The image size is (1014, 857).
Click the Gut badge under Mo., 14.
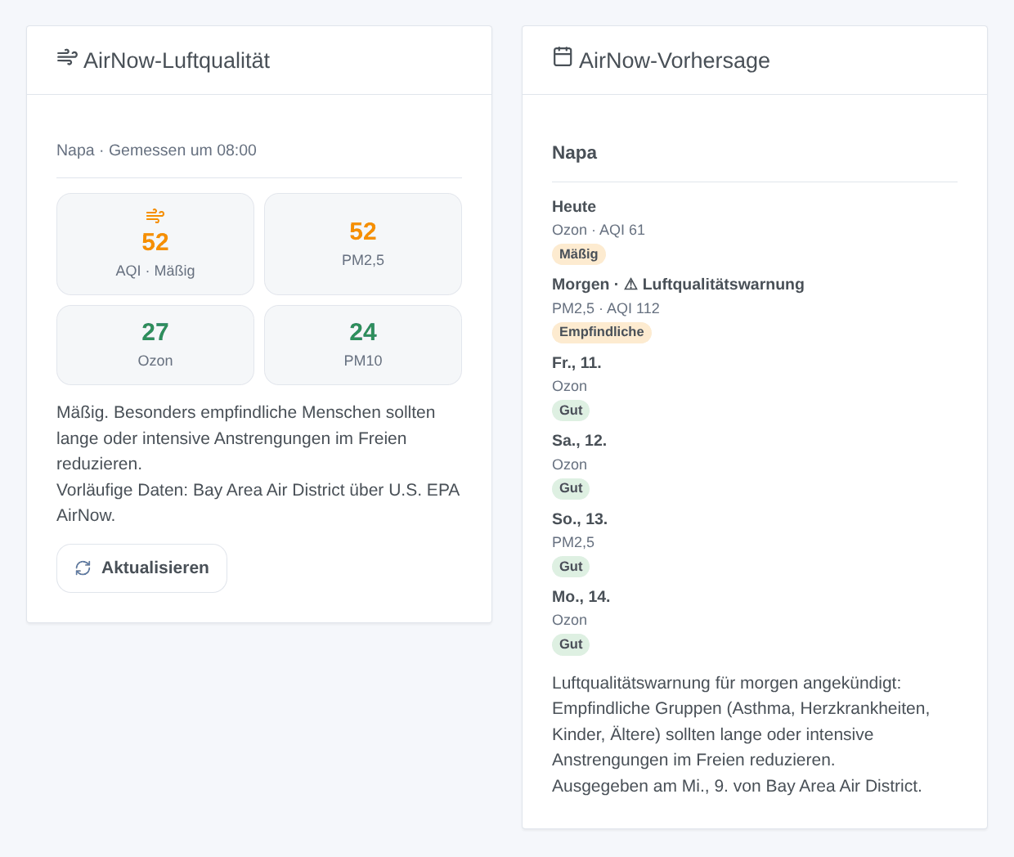pos(571,644)
